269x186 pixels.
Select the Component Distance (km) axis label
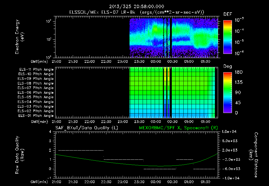254,155
